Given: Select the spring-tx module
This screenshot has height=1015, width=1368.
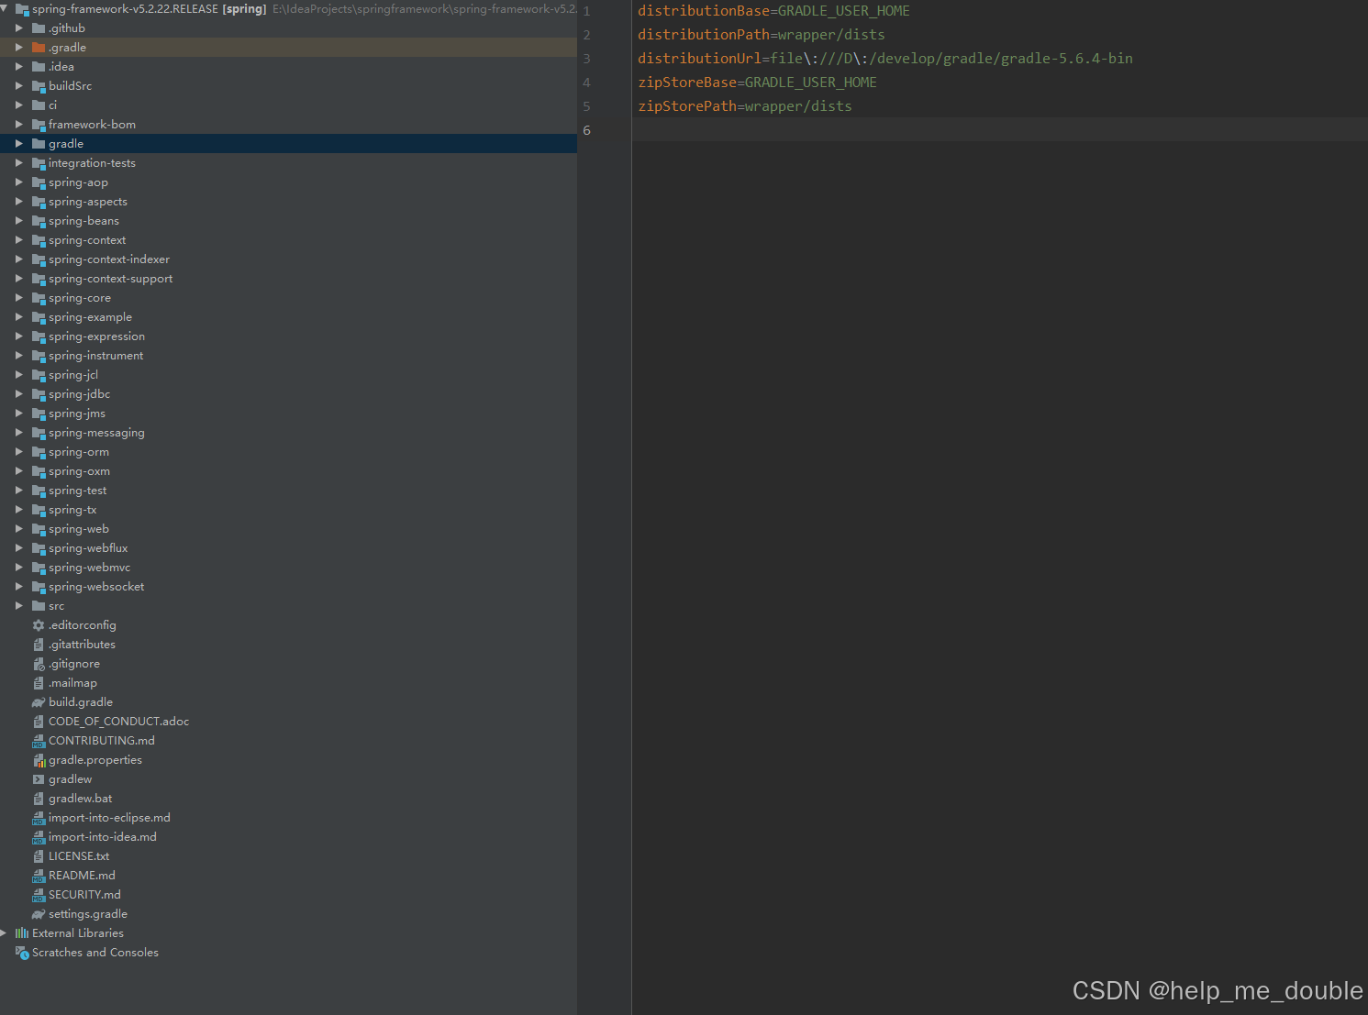Looking at the screenshot, I should click(x=72, y=510).
